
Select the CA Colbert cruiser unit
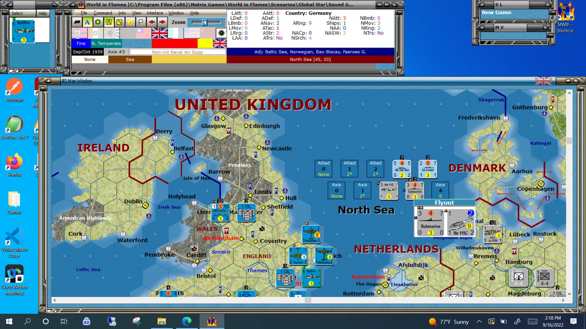click(x=428, y=169)
